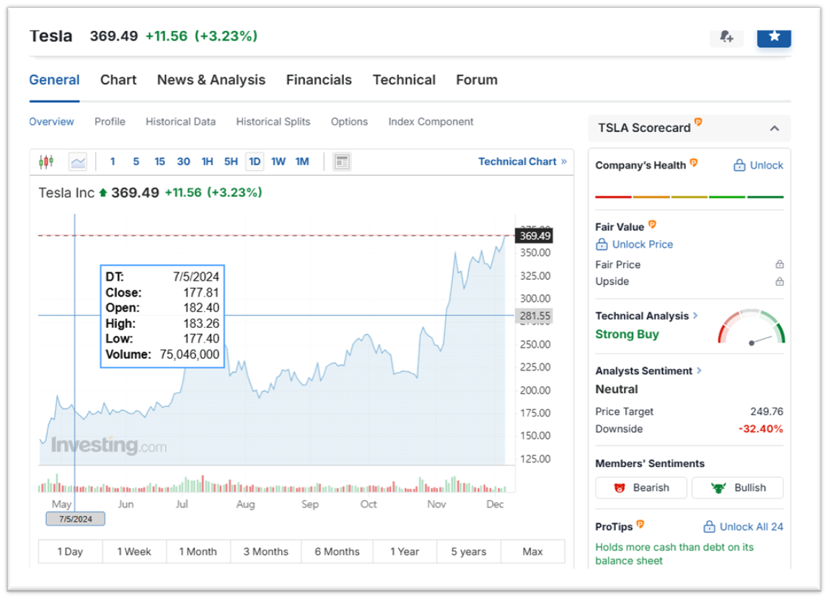This screenshot has height=599, width=828.
Task: Add Tesla to watchlist with star button
Action: [774, 37]
